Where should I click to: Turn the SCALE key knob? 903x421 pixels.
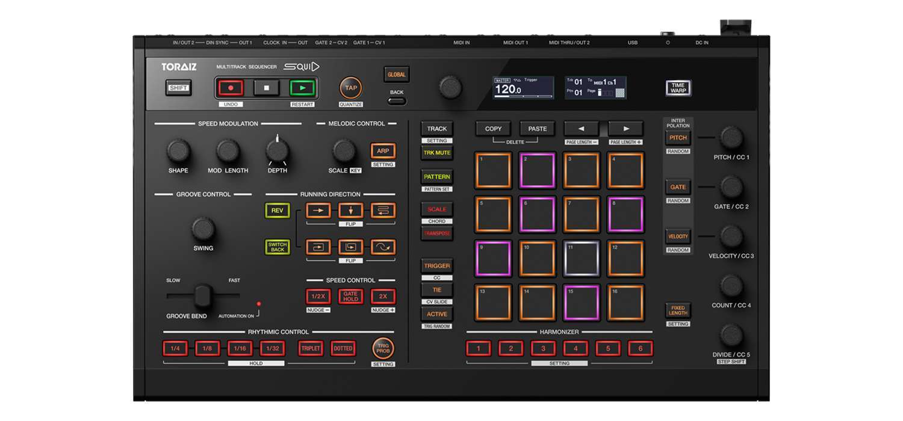[344, 152]
